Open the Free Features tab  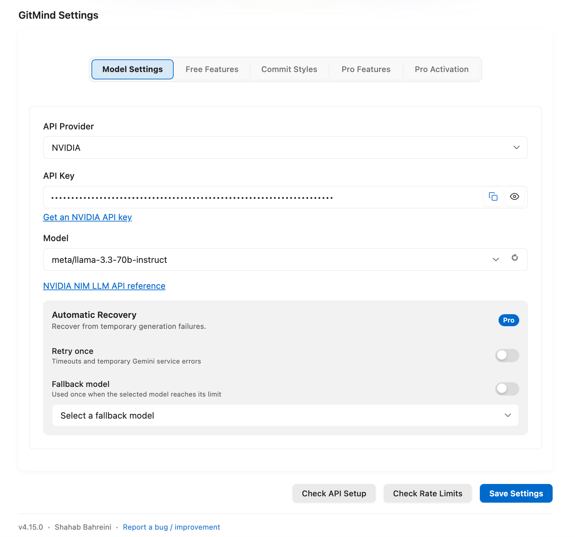pos(212,69)
